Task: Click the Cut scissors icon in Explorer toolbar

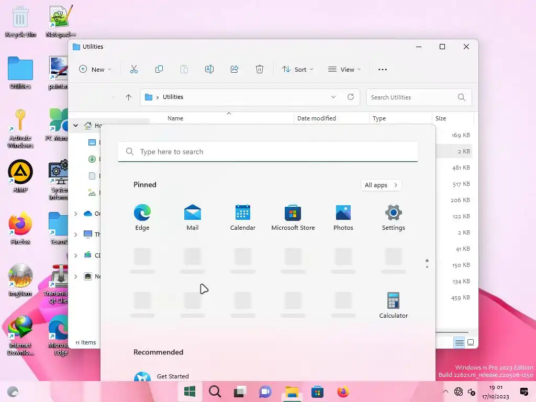Action: 134,70
